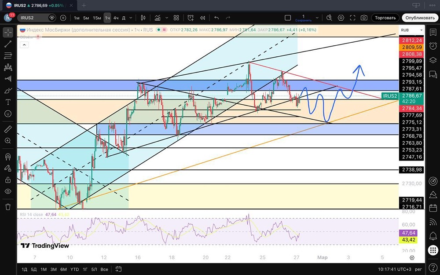The image size is (440, 275).
Task: Select the text annotation tool
Action: tap(8, 102)
